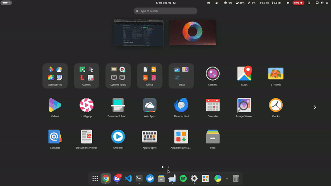Open Add/Remove Software from app grid
331x186 pixels.
click(181, 139)
